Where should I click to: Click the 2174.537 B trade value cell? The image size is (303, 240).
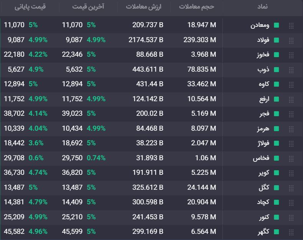click(x=146, y=40)
